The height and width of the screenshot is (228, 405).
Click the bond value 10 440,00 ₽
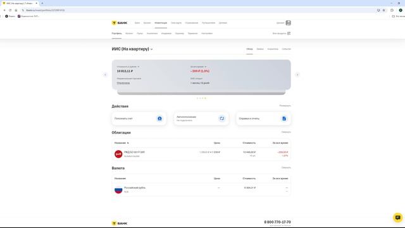click(x=249, y=152)
